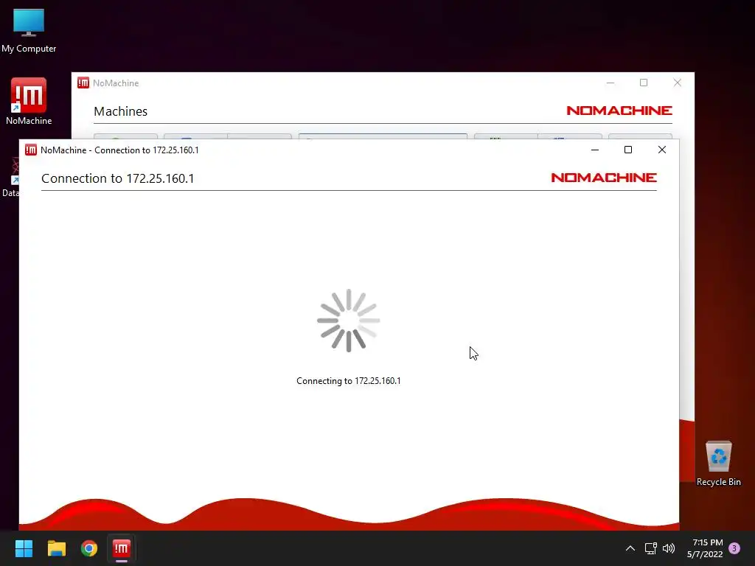Open the My Computer desktop icon
755x566 pixels.
29,30
